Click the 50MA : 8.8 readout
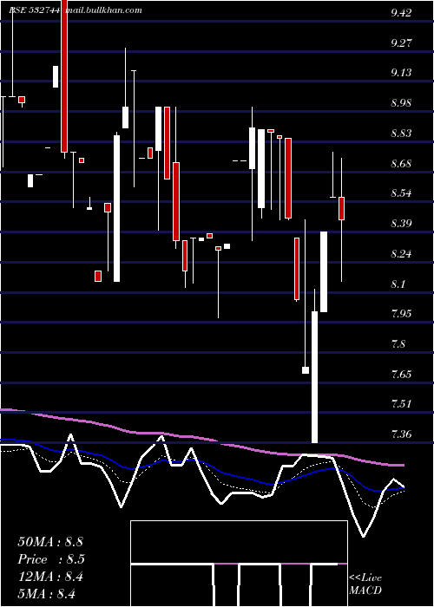Image resolution: width=434 pixels, height=607 pixels. [x=50, y=542]
